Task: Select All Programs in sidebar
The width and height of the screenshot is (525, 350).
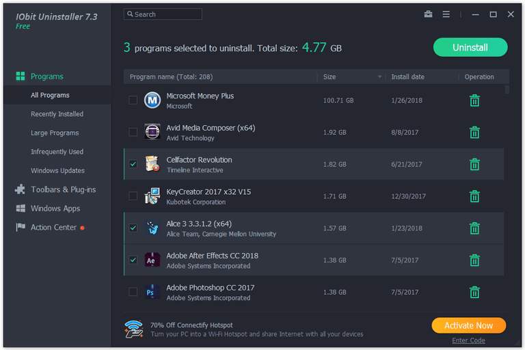Action: [57, 95]
